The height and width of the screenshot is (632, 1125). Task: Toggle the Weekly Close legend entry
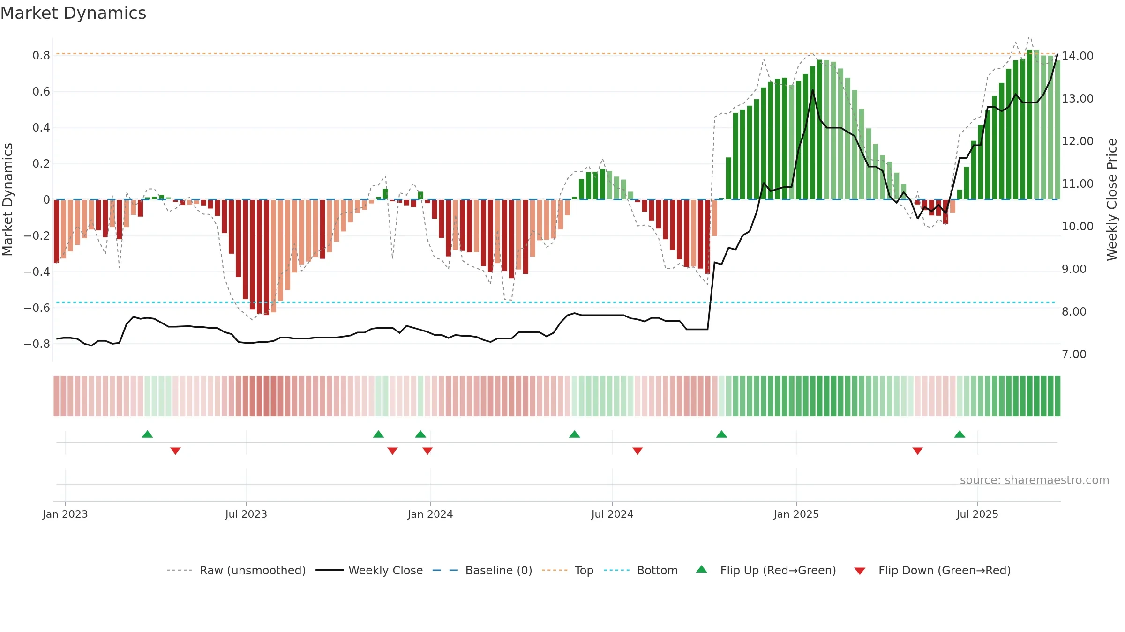(x=369, y=570)
